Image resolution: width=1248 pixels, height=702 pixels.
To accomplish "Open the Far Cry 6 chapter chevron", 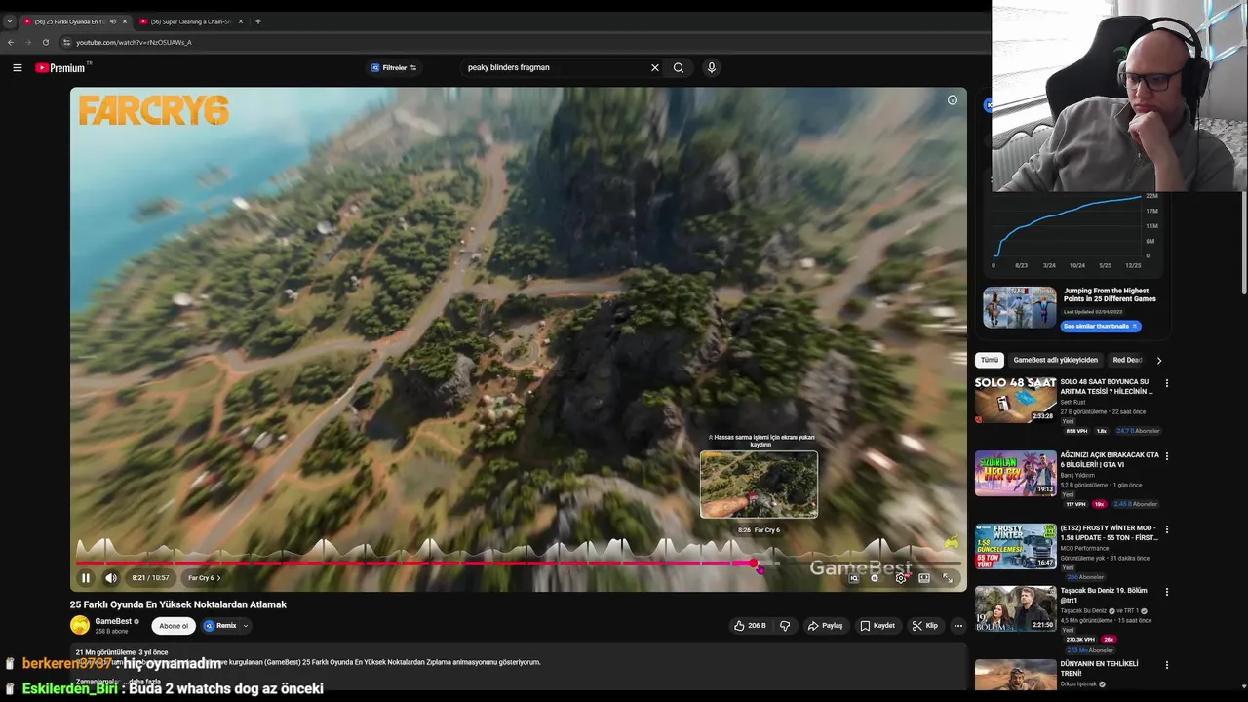I will 218,578.
